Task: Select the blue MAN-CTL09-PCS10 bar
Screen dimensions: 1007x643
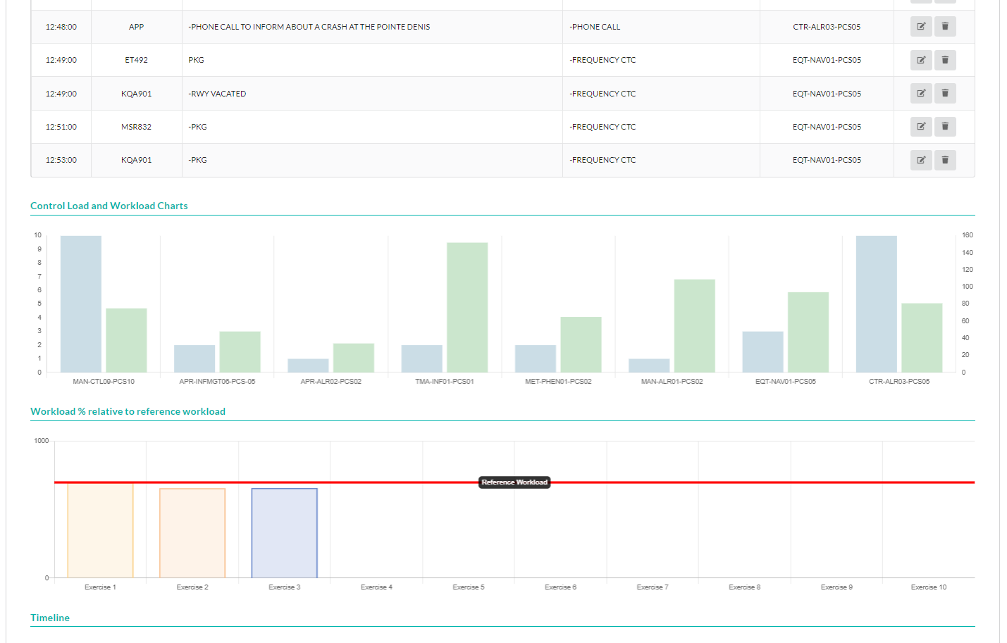Action: (81, 304)
